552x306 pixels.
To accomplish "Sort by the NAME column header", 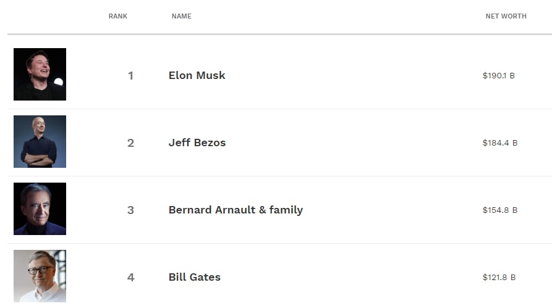I will pos(182,16).
